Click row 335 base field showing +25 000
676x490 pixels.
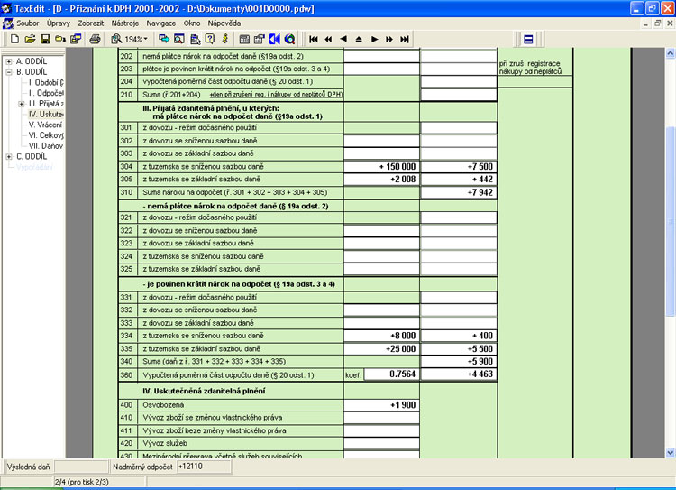point(381,349)
